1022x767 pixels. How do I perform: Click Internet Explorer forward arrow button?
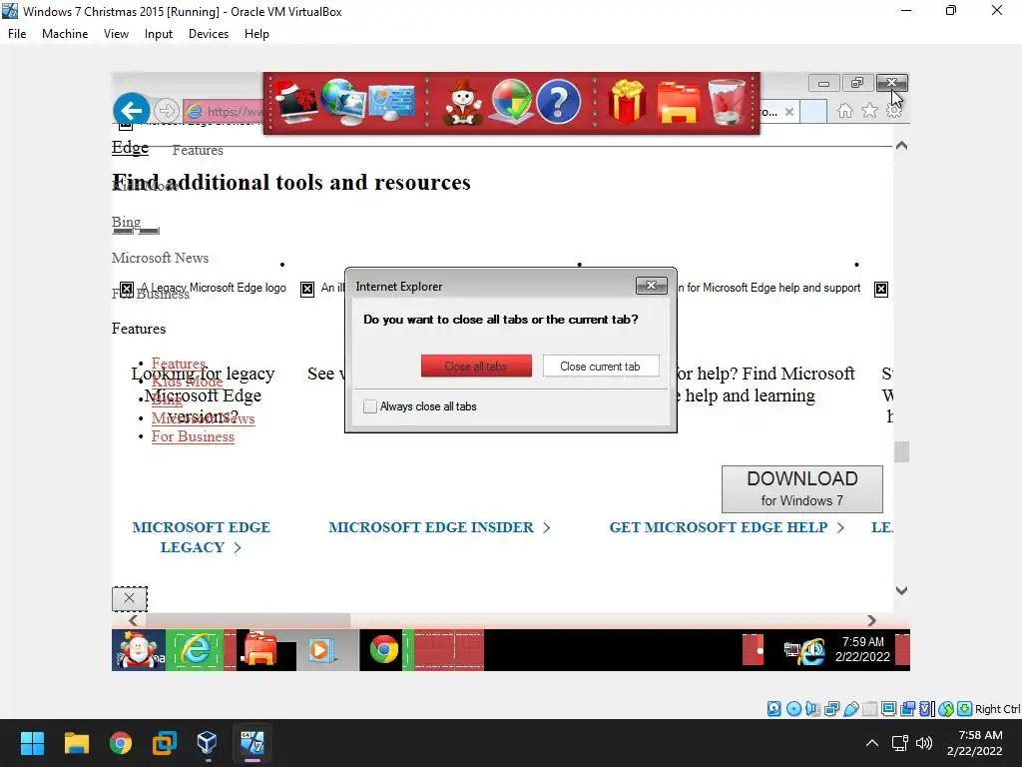click(x=167, y=110)
